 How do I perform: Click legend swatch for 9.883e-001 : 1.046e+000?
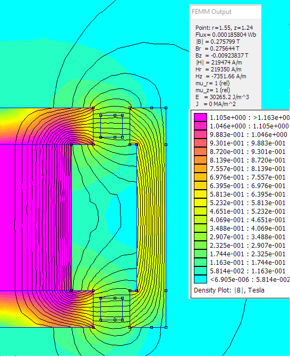tap(200, 135)
